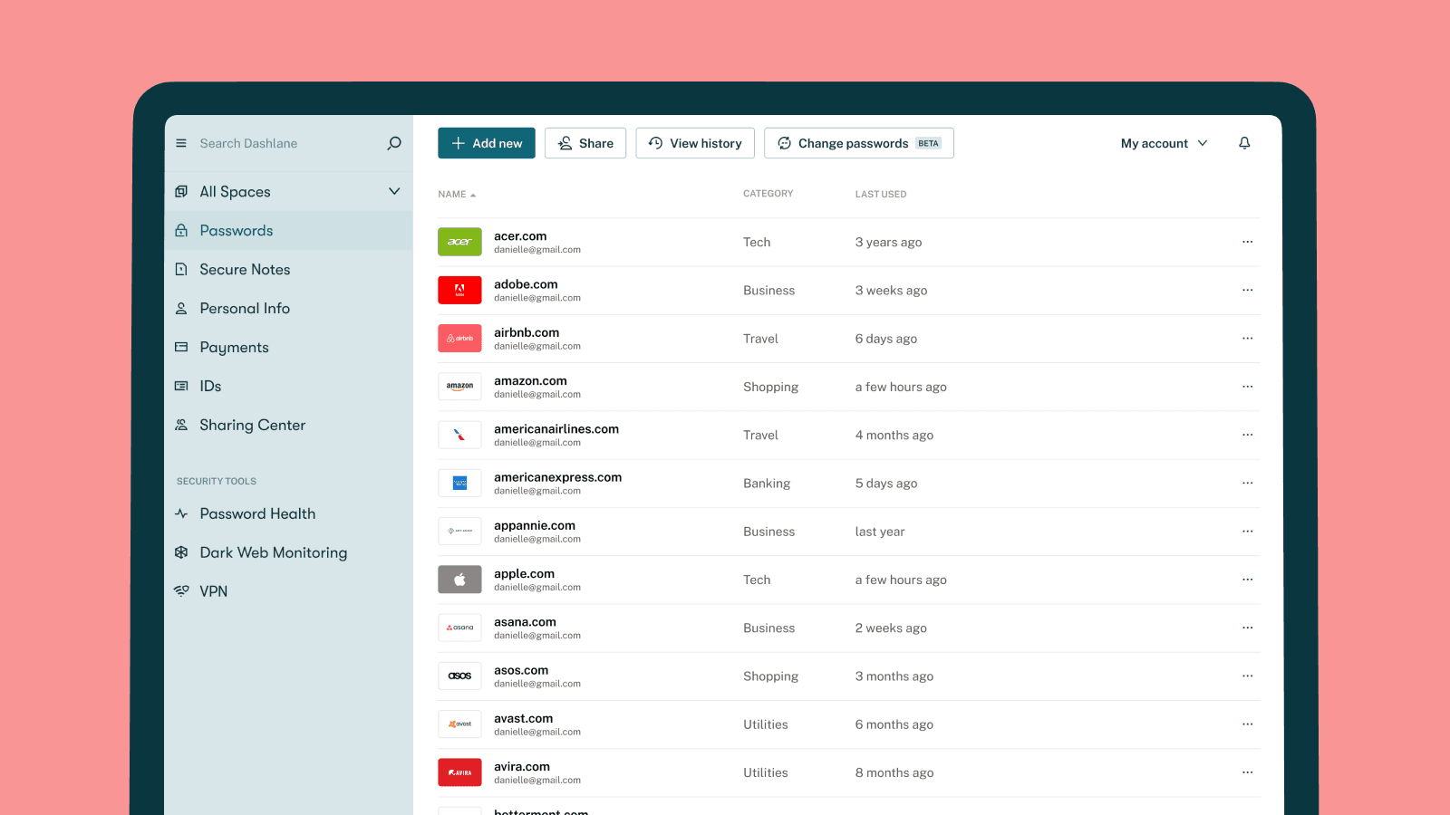
Task: Open more options for acer.com
Action: pyautogui.click(x=1247, y=242)
